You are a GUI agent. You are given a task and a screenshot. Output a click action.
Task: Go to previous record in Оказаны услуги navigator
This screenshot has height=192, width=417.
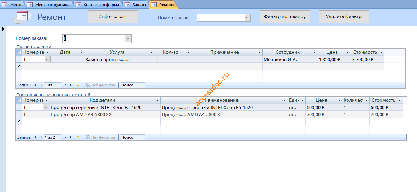click(41, 85)
